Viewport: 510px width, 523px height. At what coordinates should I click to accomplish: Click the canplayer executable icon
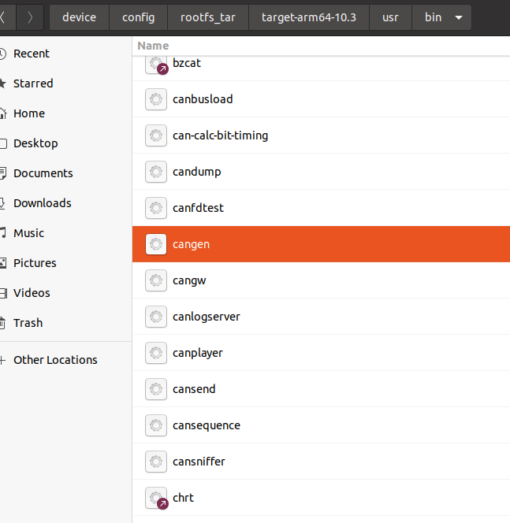point(156,353)
